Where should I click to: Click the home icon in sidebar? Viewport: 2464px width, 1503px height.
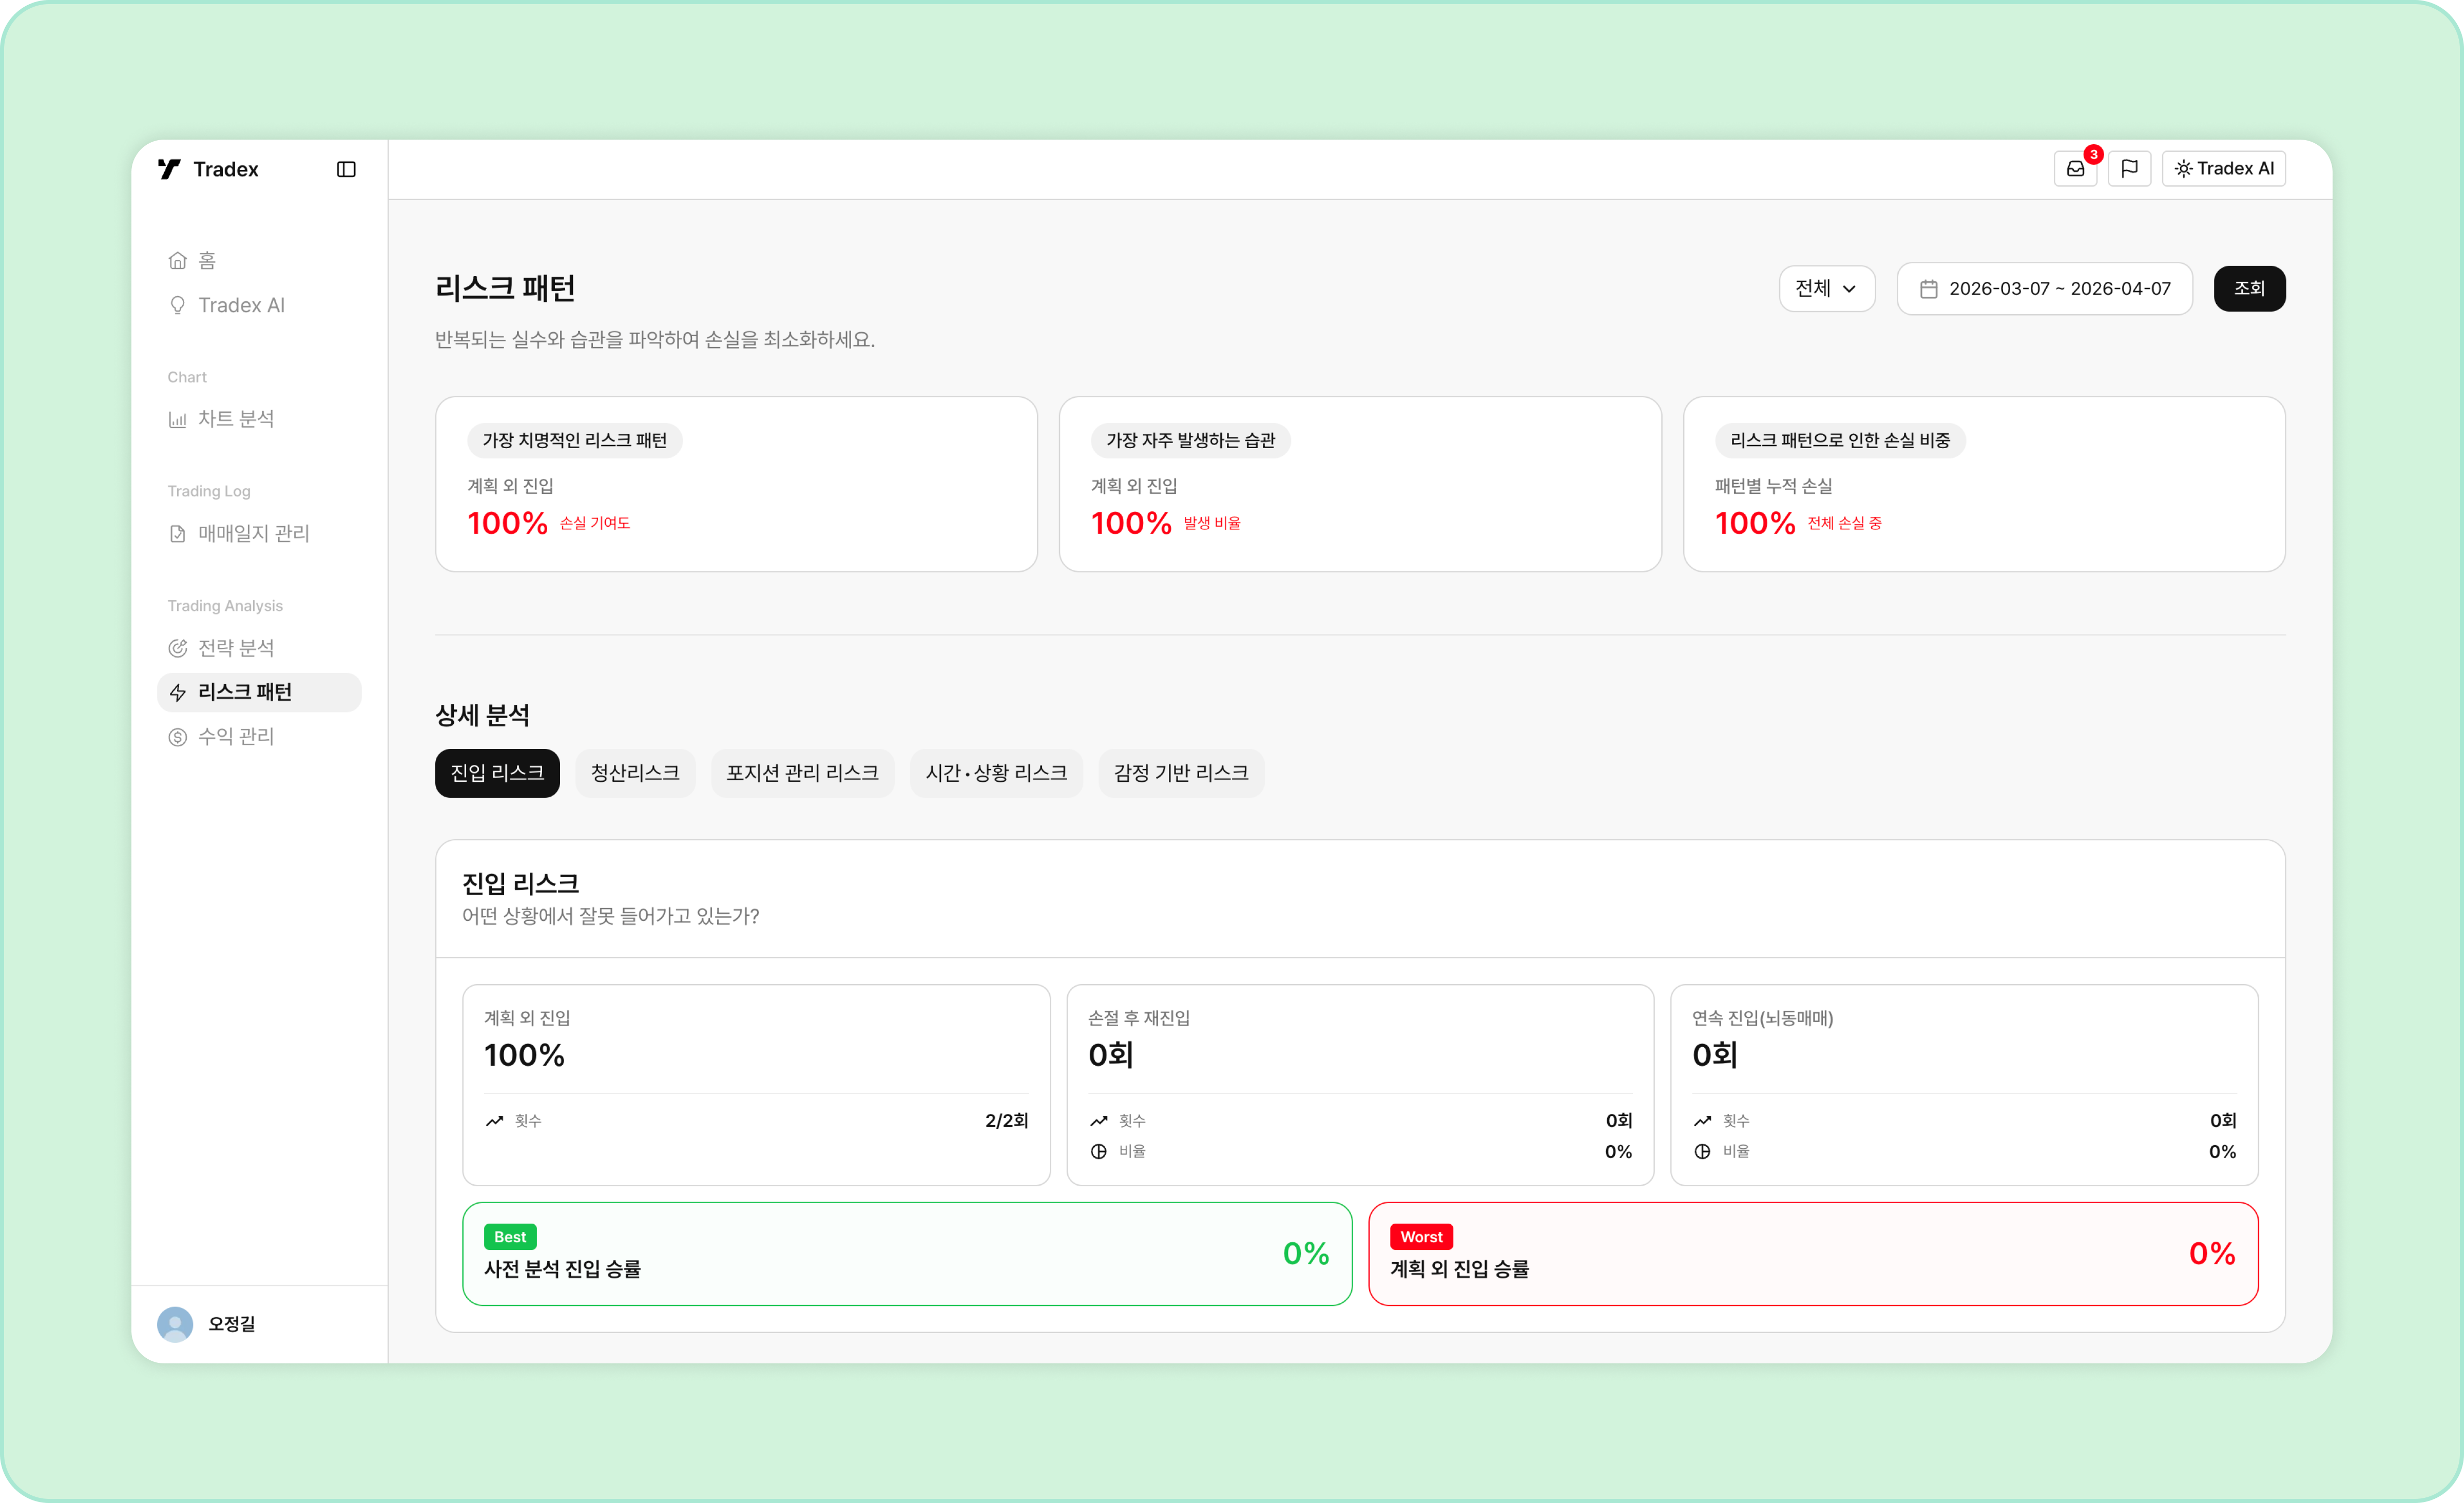point(178,261)
